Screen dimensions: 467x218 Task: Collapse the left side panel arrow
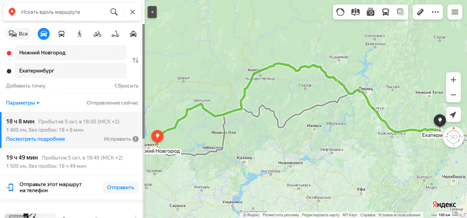pyautogui.click(x=152, y=12)
